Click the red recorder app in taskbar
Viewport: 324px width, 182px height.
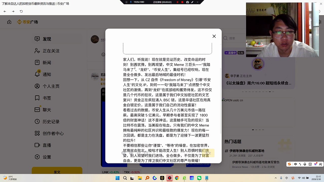pos(169,178)
